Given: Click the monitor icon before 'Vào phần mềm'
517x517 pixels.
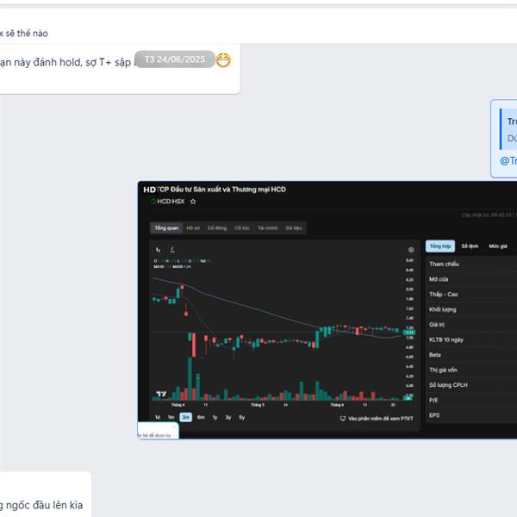Looking at the screenshot, I should [343, 419].
